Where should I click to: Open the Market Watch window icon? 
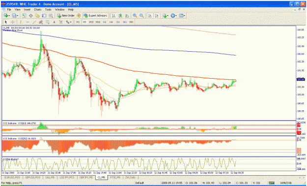(24, 16)
